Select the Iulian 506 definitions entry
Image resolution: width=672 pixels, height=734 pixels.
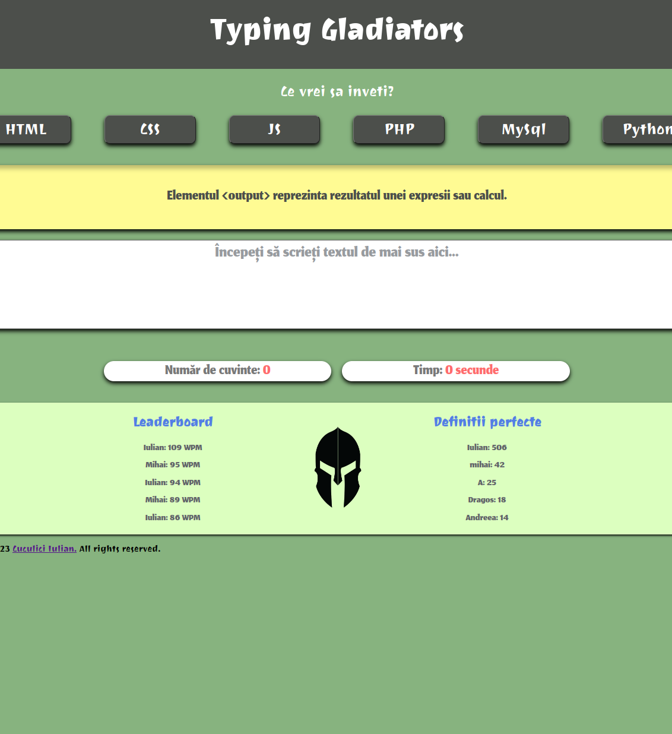click(x=487, y=447)
